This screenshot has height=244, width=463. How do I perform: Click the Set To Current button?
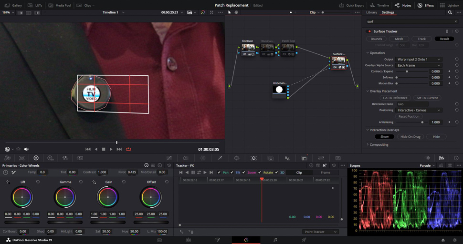pos(427,98)
